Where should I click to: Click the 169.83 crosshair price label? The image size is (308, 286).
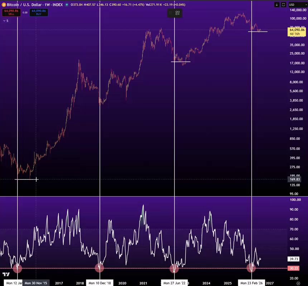[x=295, y=179]
